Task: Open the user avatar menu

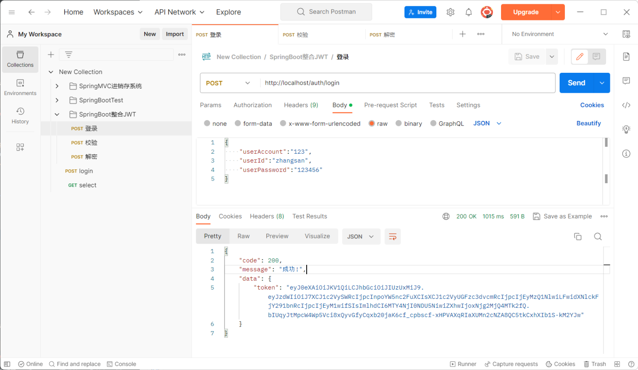Action: coord(487,12)
